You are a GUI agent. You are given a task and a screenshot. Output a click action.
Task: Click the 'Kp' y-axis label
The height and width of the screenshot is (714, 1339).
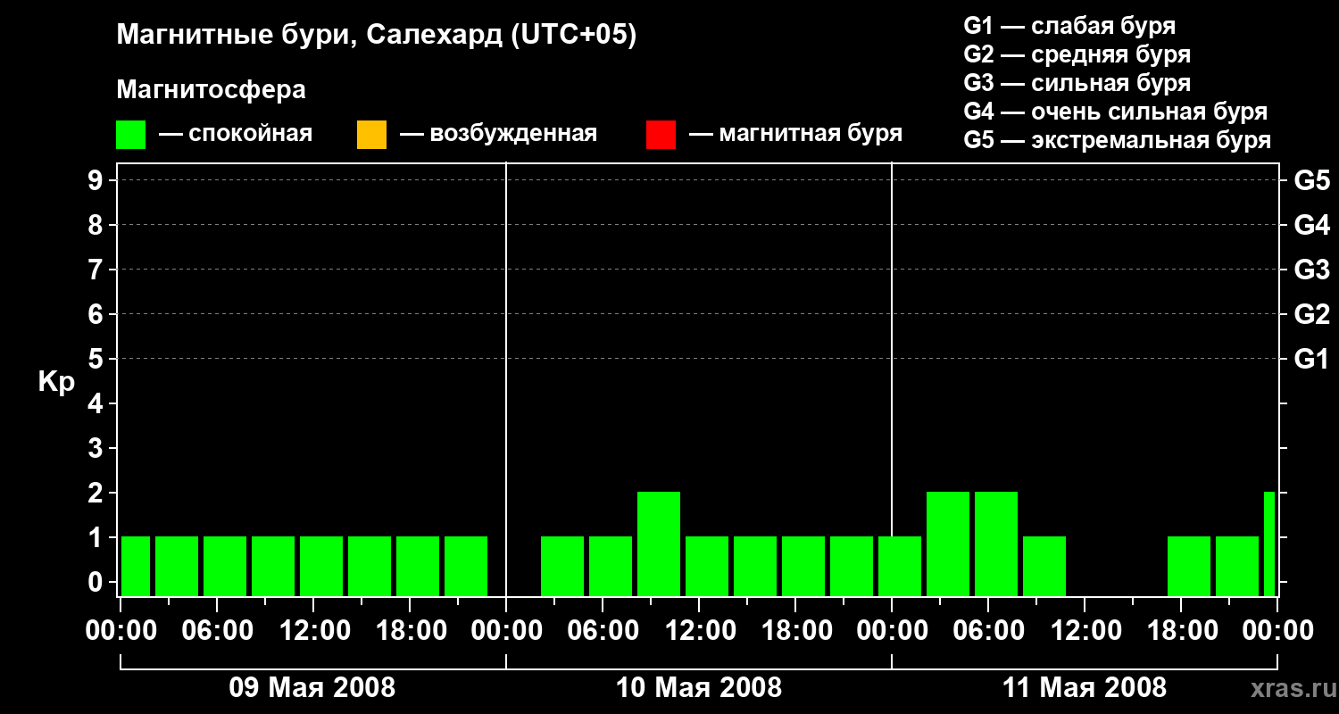56,382
